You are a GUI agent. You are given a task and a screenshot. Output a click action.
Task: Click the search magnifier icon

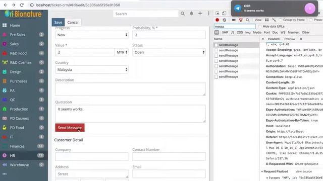(183, 14)
